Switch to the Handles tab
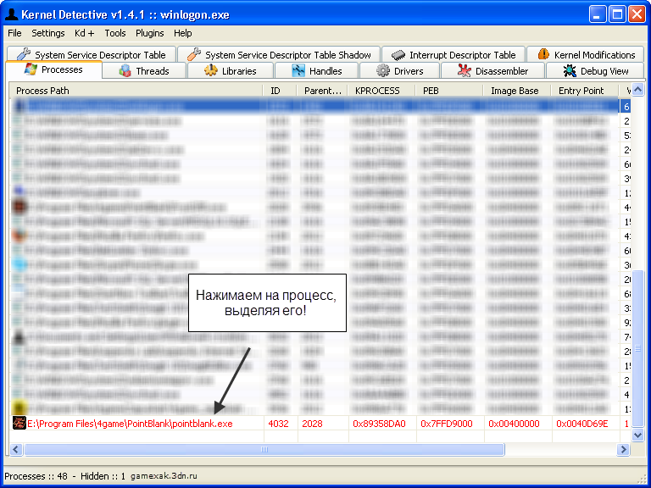This screenshot has height=488, width=651. pos(316,71)
